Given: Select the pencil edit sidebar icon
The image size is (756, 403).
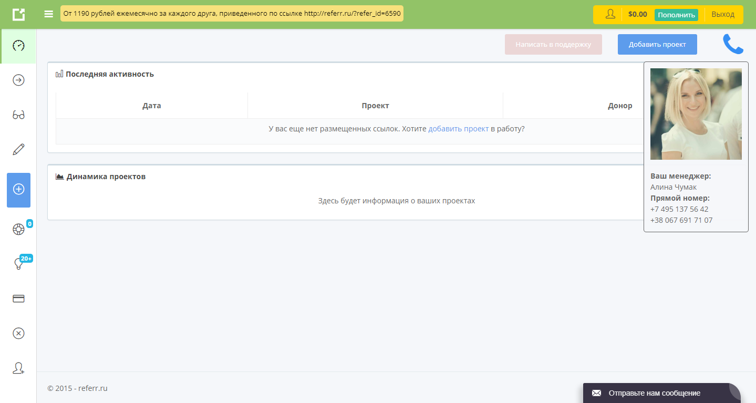Looking at the screenshot, I should coord(18,150).
